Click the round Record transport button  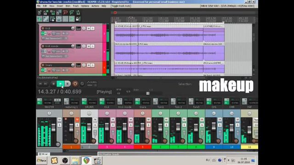click(75, 83)
